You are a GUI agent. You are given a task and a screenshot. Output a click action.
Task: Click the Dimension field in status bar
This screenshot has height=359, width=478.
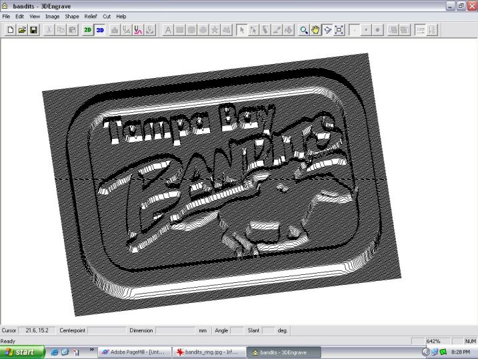(175, 330)
